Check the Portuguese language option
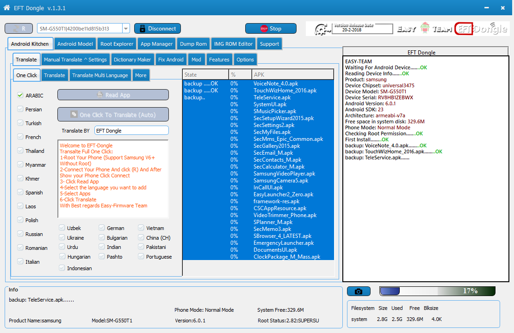514x333 pixels. (141, 256)
